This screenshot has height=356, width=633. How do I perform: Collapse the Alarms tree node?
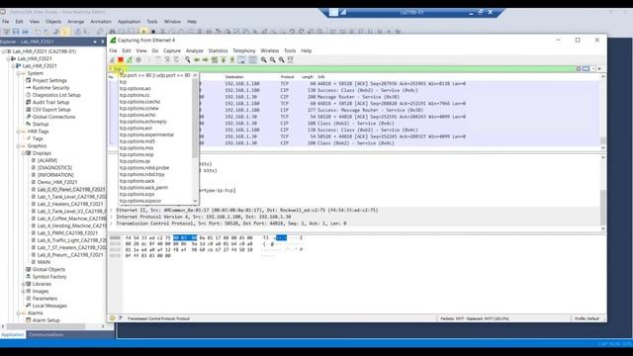pos(18,313)
